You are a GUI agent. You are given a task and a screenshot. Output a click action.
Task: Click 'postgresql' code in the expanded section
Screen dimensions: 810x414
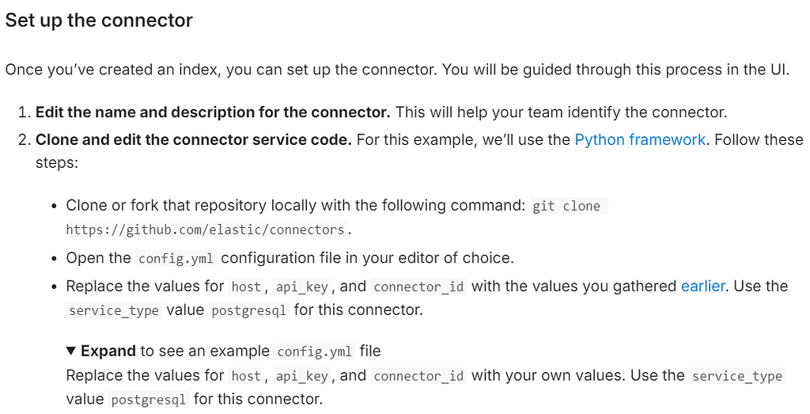click(x=150, y=400)
